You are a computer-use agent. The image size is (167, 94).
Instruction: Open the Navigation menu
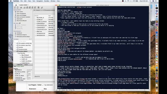coord(40,1)
